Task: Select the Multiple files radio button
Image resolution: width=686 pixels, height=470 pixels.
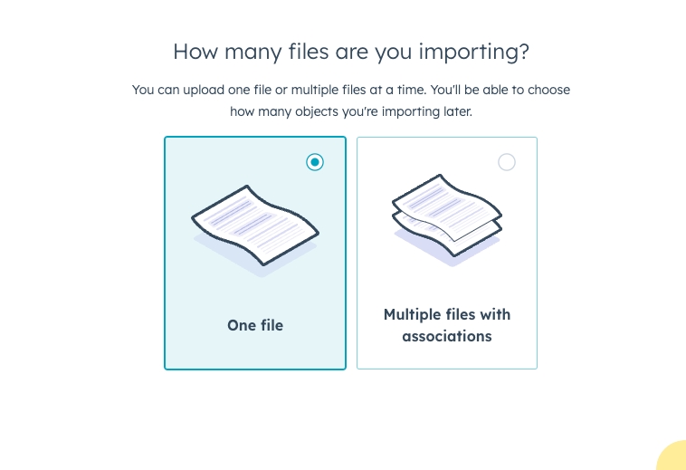Action: [507, 162]
